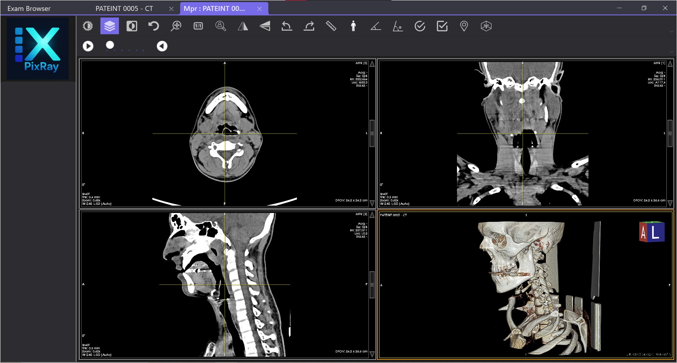Select the Cobb angle measurement tool
The height and width of the screenshot is (363, 677).
tap(398, 26)
